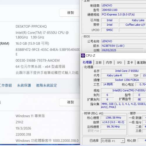Click code name Kaby Lake-R field
The image size is (146, 146).
(114, 75)
